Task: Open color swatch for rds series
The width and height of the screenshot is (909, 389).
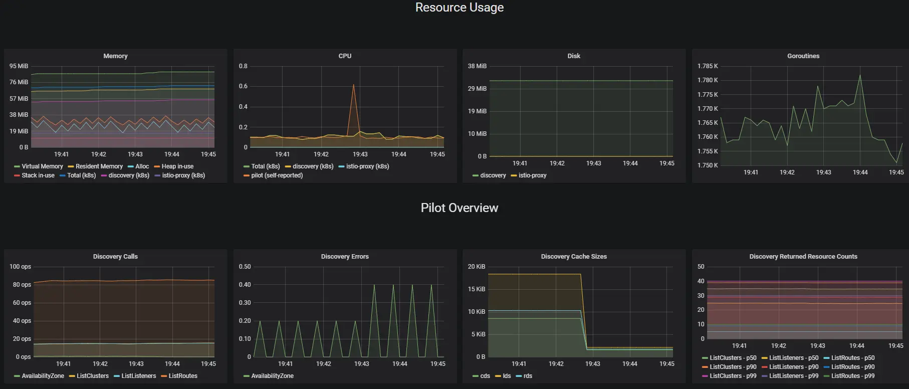Action: tap(519, 376)
